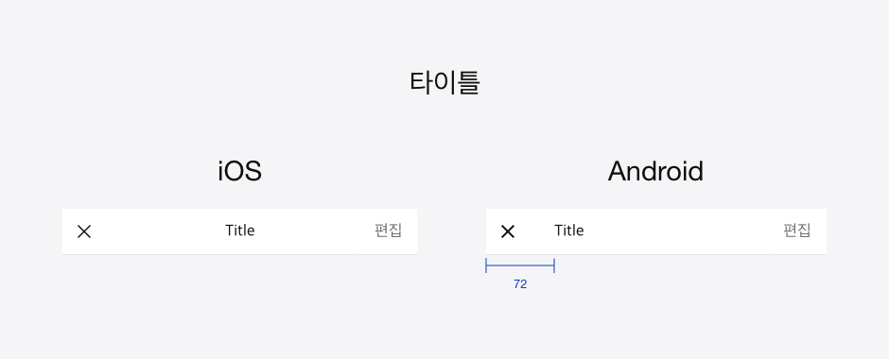Click the left end tick of measurement guide
This screenshot has height=359, width=889.
486,265
